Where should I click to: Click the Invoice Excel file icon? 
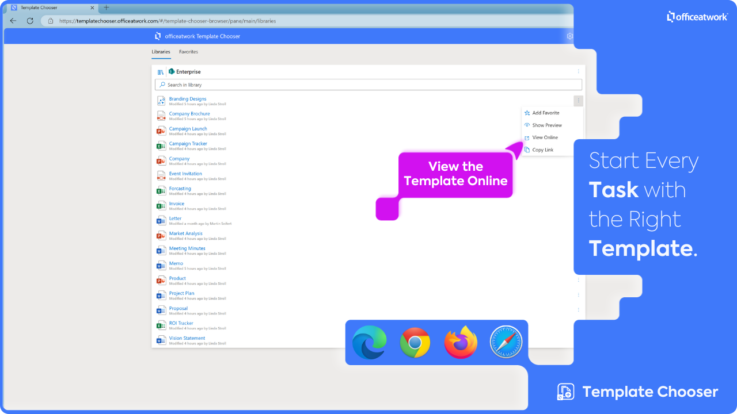pyautogui.click(x=161, y=205)
